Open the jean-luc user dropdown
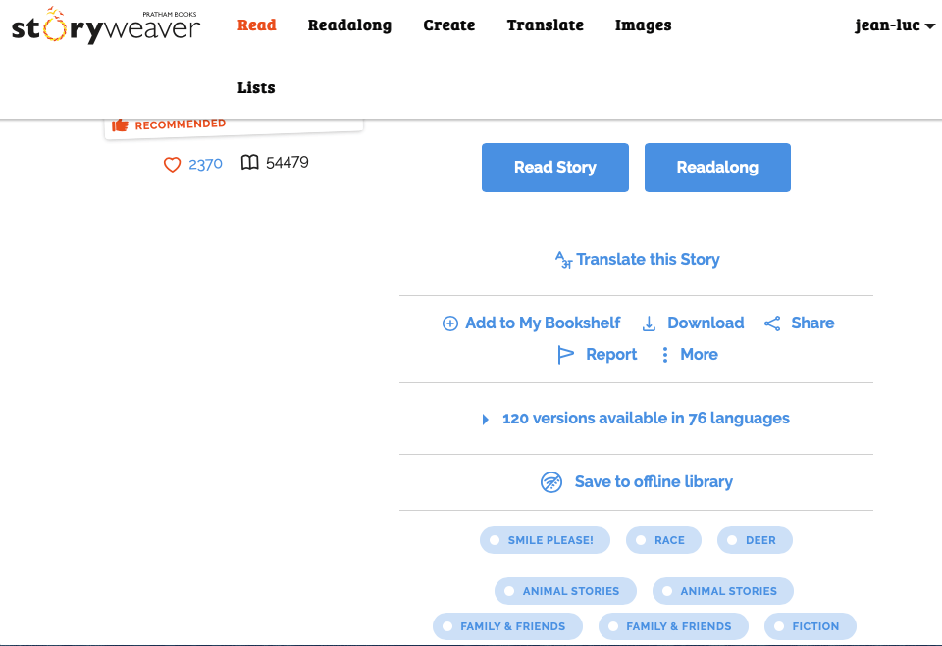Image resolution: width=942 pixels, height=646 pixels. tap(894, 25)
